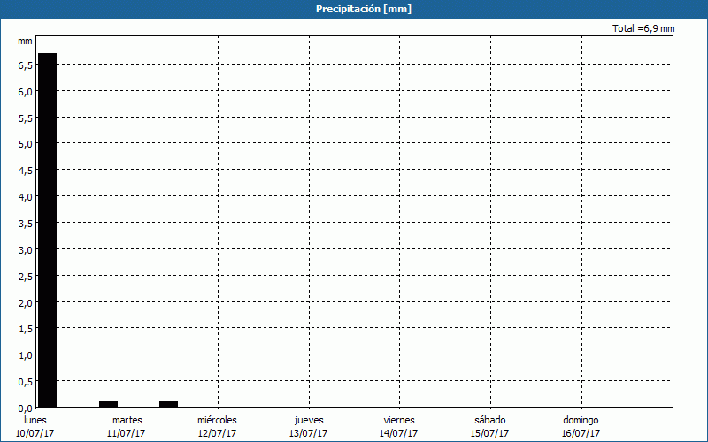The width and height of the screenshot is (708, 442).
Task: Select the viernes day label
Action: (x=399, y=420)
